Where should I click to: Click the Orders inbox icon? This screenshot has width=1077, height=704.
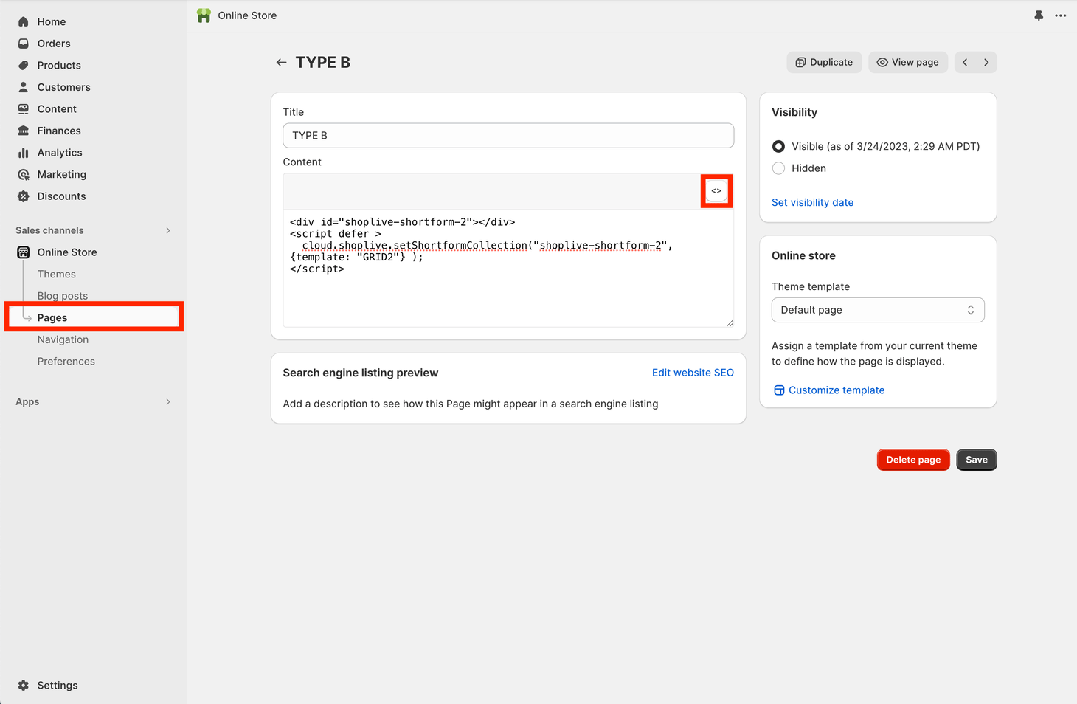24,44
